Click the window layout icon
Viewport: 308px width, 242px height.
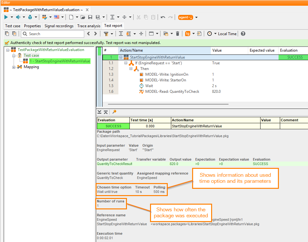coord(151,34)
